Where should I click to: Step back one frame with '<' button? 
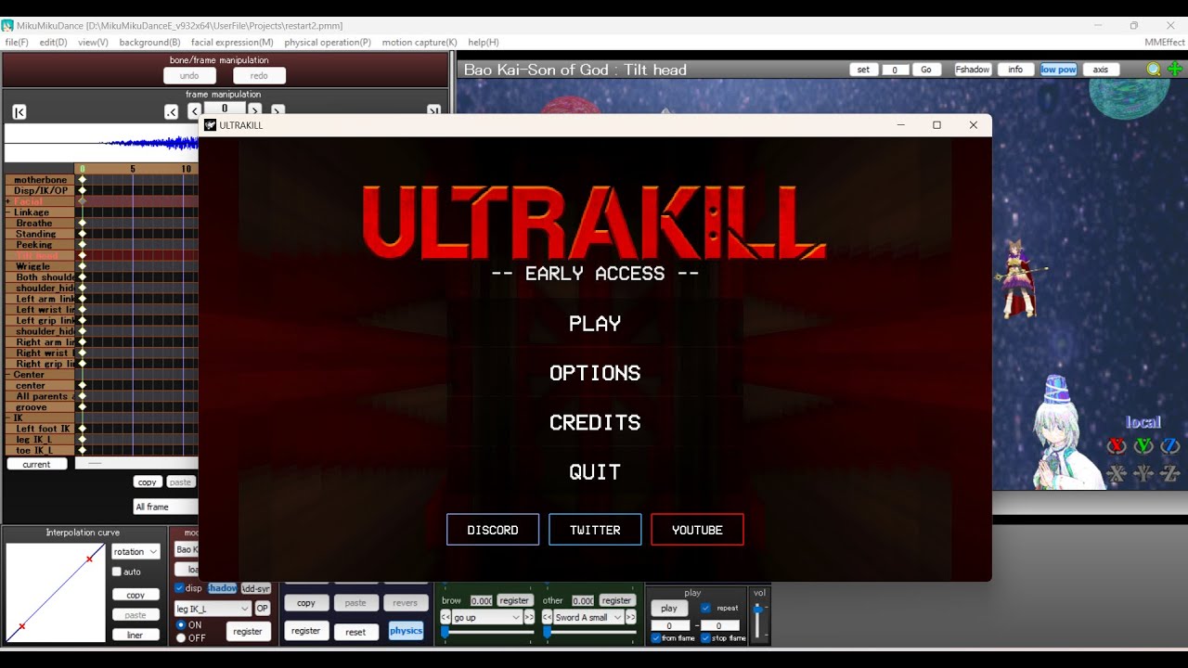click(x=194, y=111)
